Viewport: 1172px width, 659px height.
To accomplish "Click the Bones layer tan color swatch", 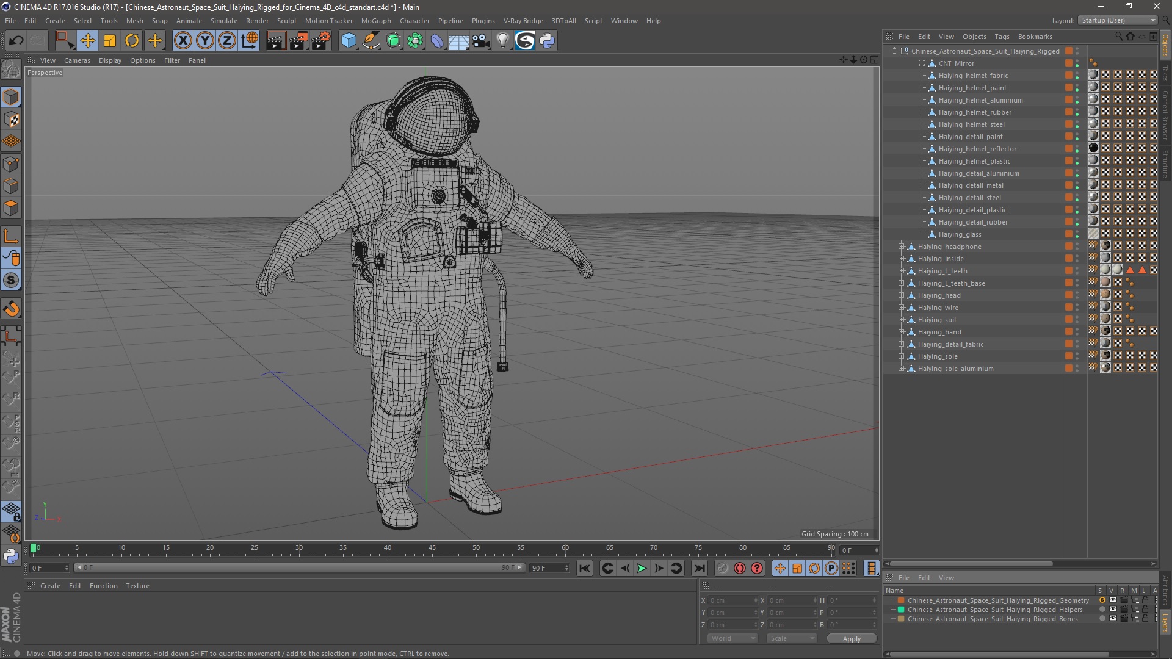I will (x=901, y=619).
